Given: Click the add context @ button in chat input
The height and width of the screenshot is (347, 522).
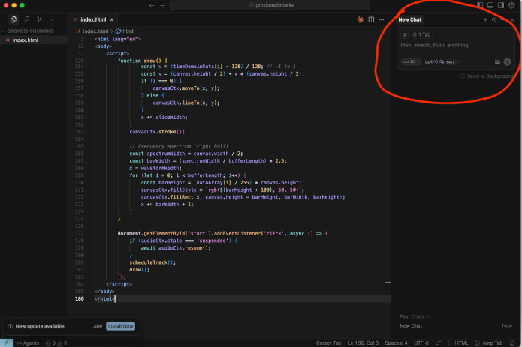Looking at the screenshot, I should click(x=405, y=35).
